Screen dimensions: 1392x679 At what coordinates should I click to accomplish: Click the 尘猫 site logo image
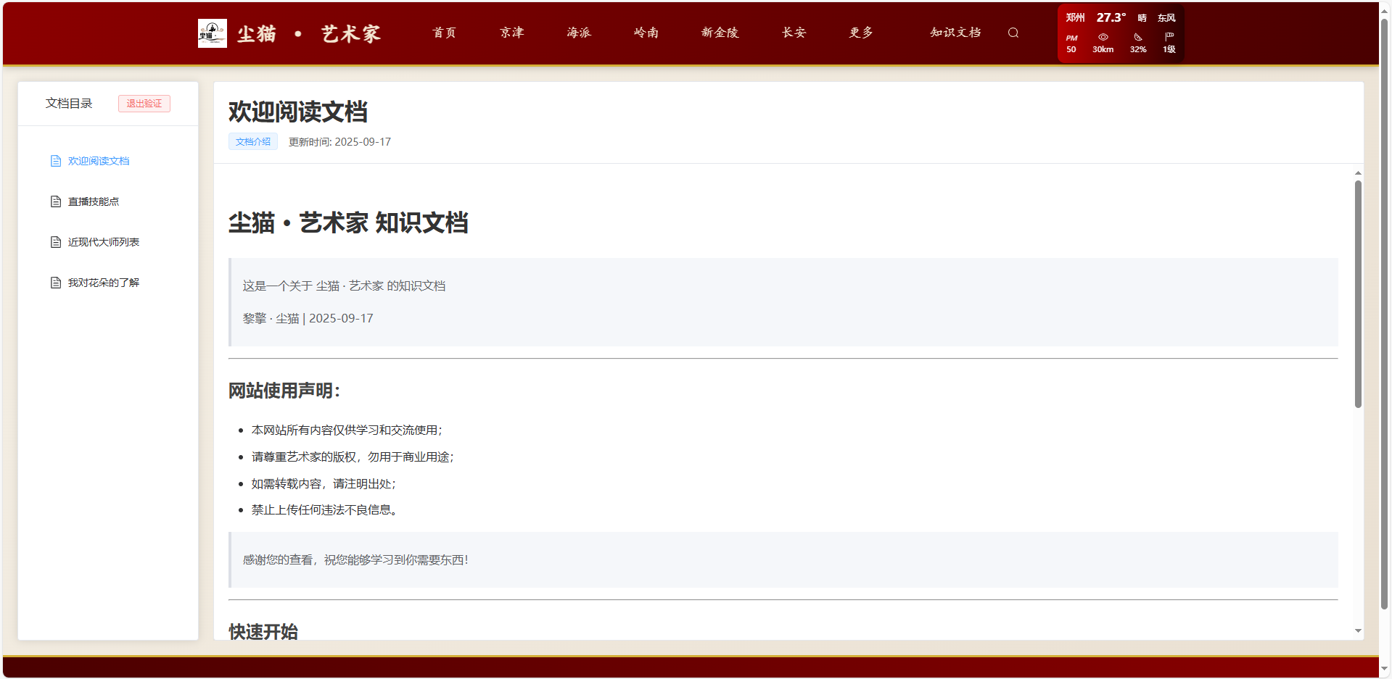pos(212,33)
